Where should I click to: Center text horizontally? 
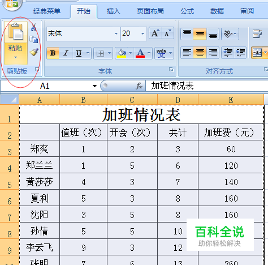200,53
